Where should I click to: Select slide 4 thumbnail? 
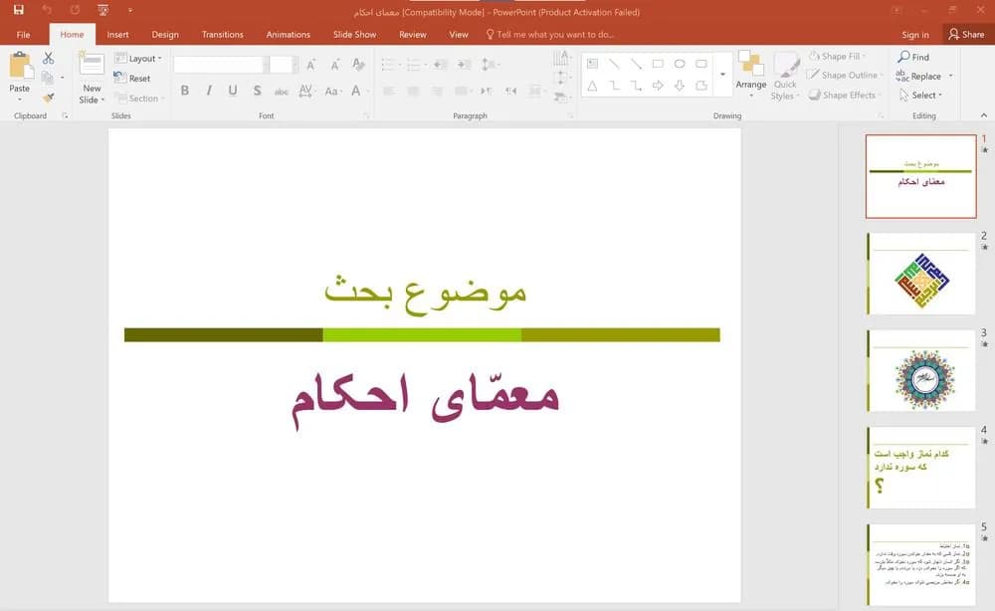point(920,468)
